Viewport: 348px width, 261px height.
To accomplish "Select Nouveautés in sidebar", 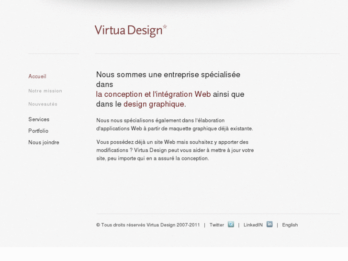I will pos(43,104).
